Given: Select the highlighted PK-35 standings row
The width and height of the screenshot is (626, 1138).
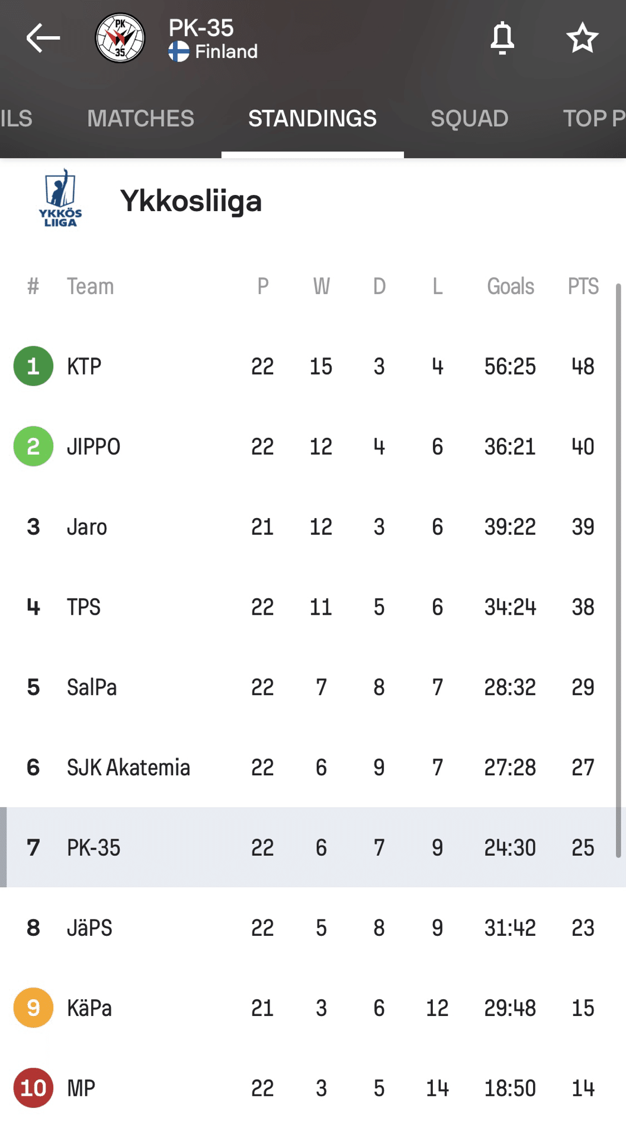Looking at the screenshot, I should (x=313, y=848).
